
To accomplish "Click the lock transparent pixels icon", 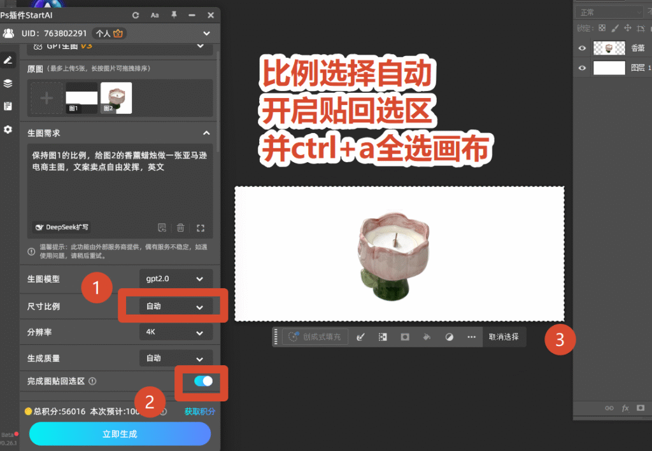I will (x=602, y=28).
